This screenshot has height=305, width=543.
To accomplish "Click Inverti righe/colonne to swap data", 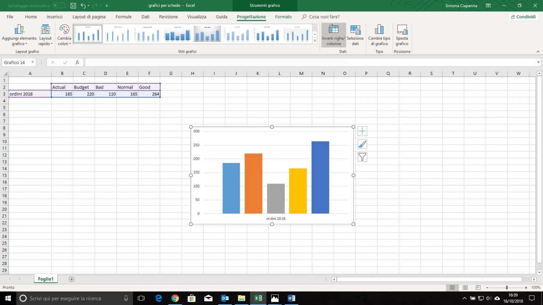I will (333, 34).
